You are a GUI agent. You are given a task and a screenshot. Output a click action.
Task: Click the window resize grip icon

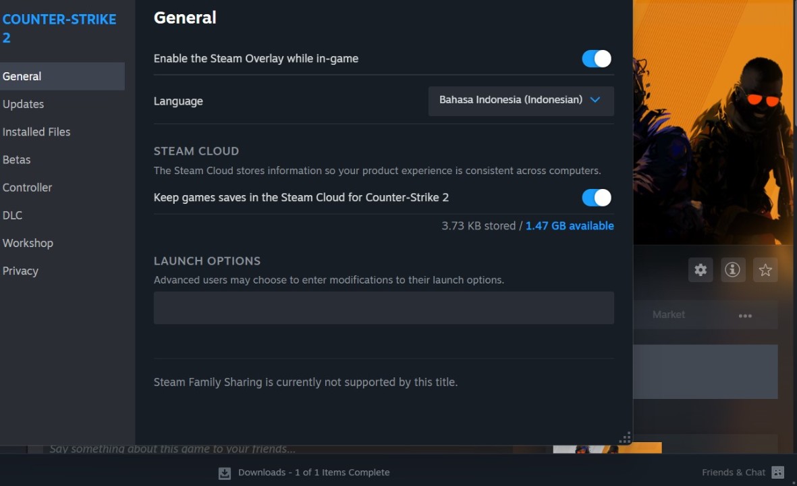click(625, 437)
